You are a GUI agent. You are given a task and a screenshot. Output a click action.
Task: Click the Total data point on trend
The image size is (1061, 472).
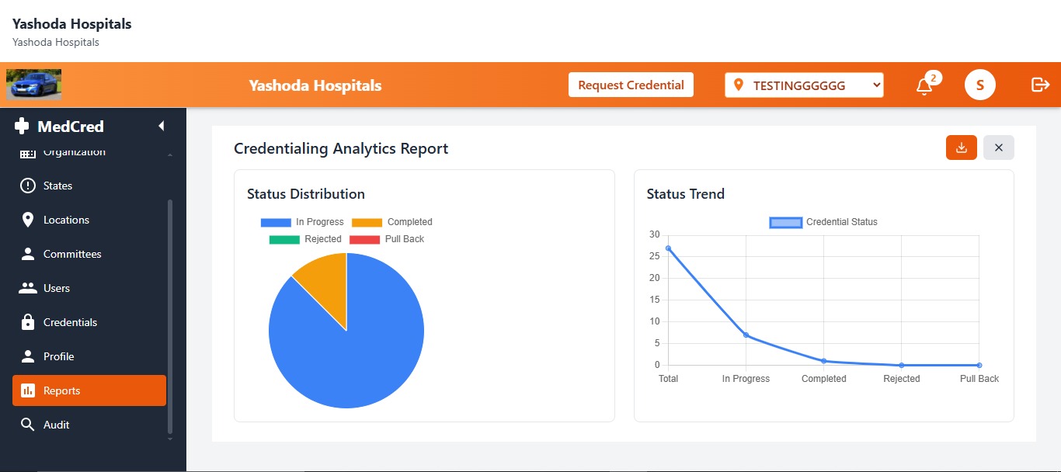coord(668,248)
